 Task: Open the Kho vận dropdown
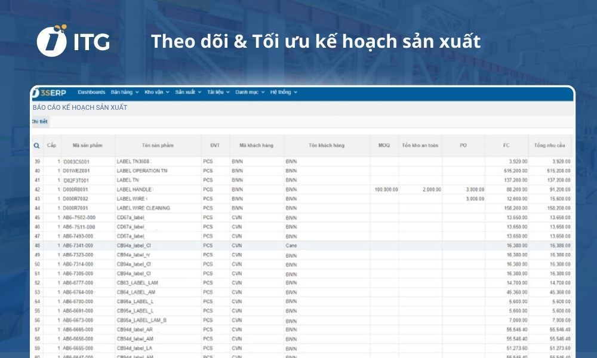click(155, 92)
